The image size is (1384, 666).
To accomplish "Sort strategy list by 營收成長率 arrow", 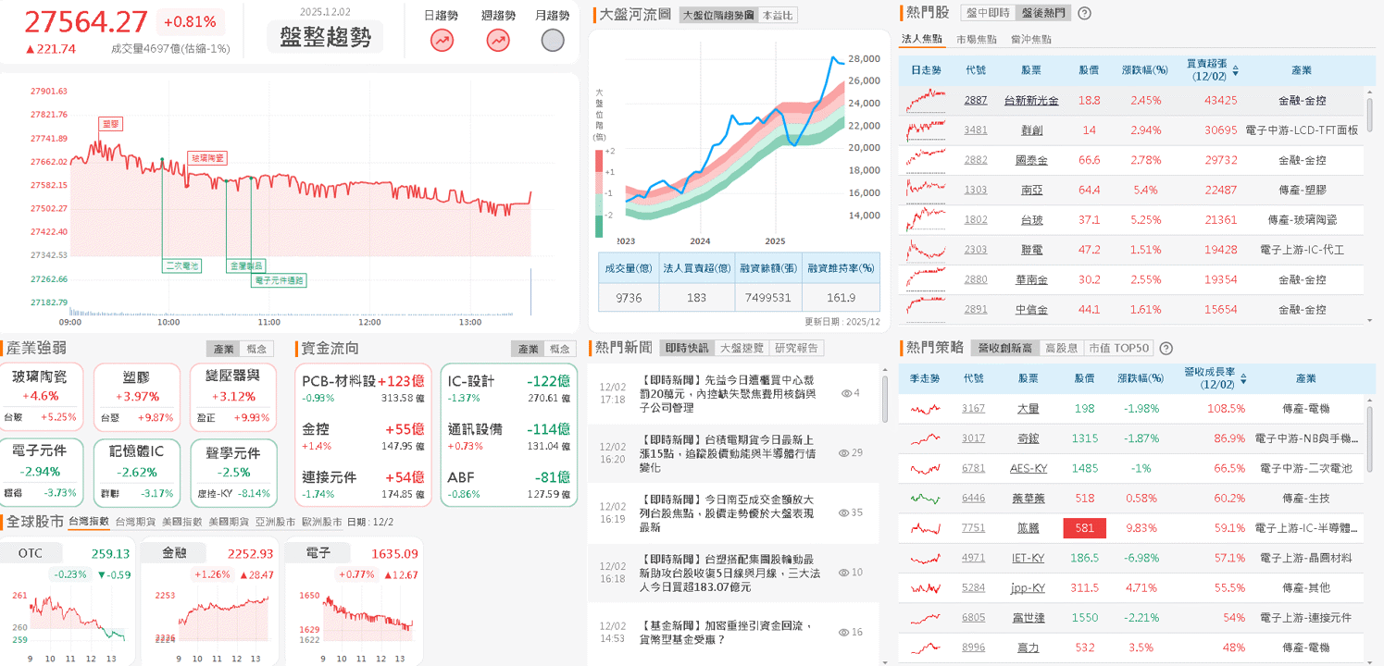I will coord(1243,379).
